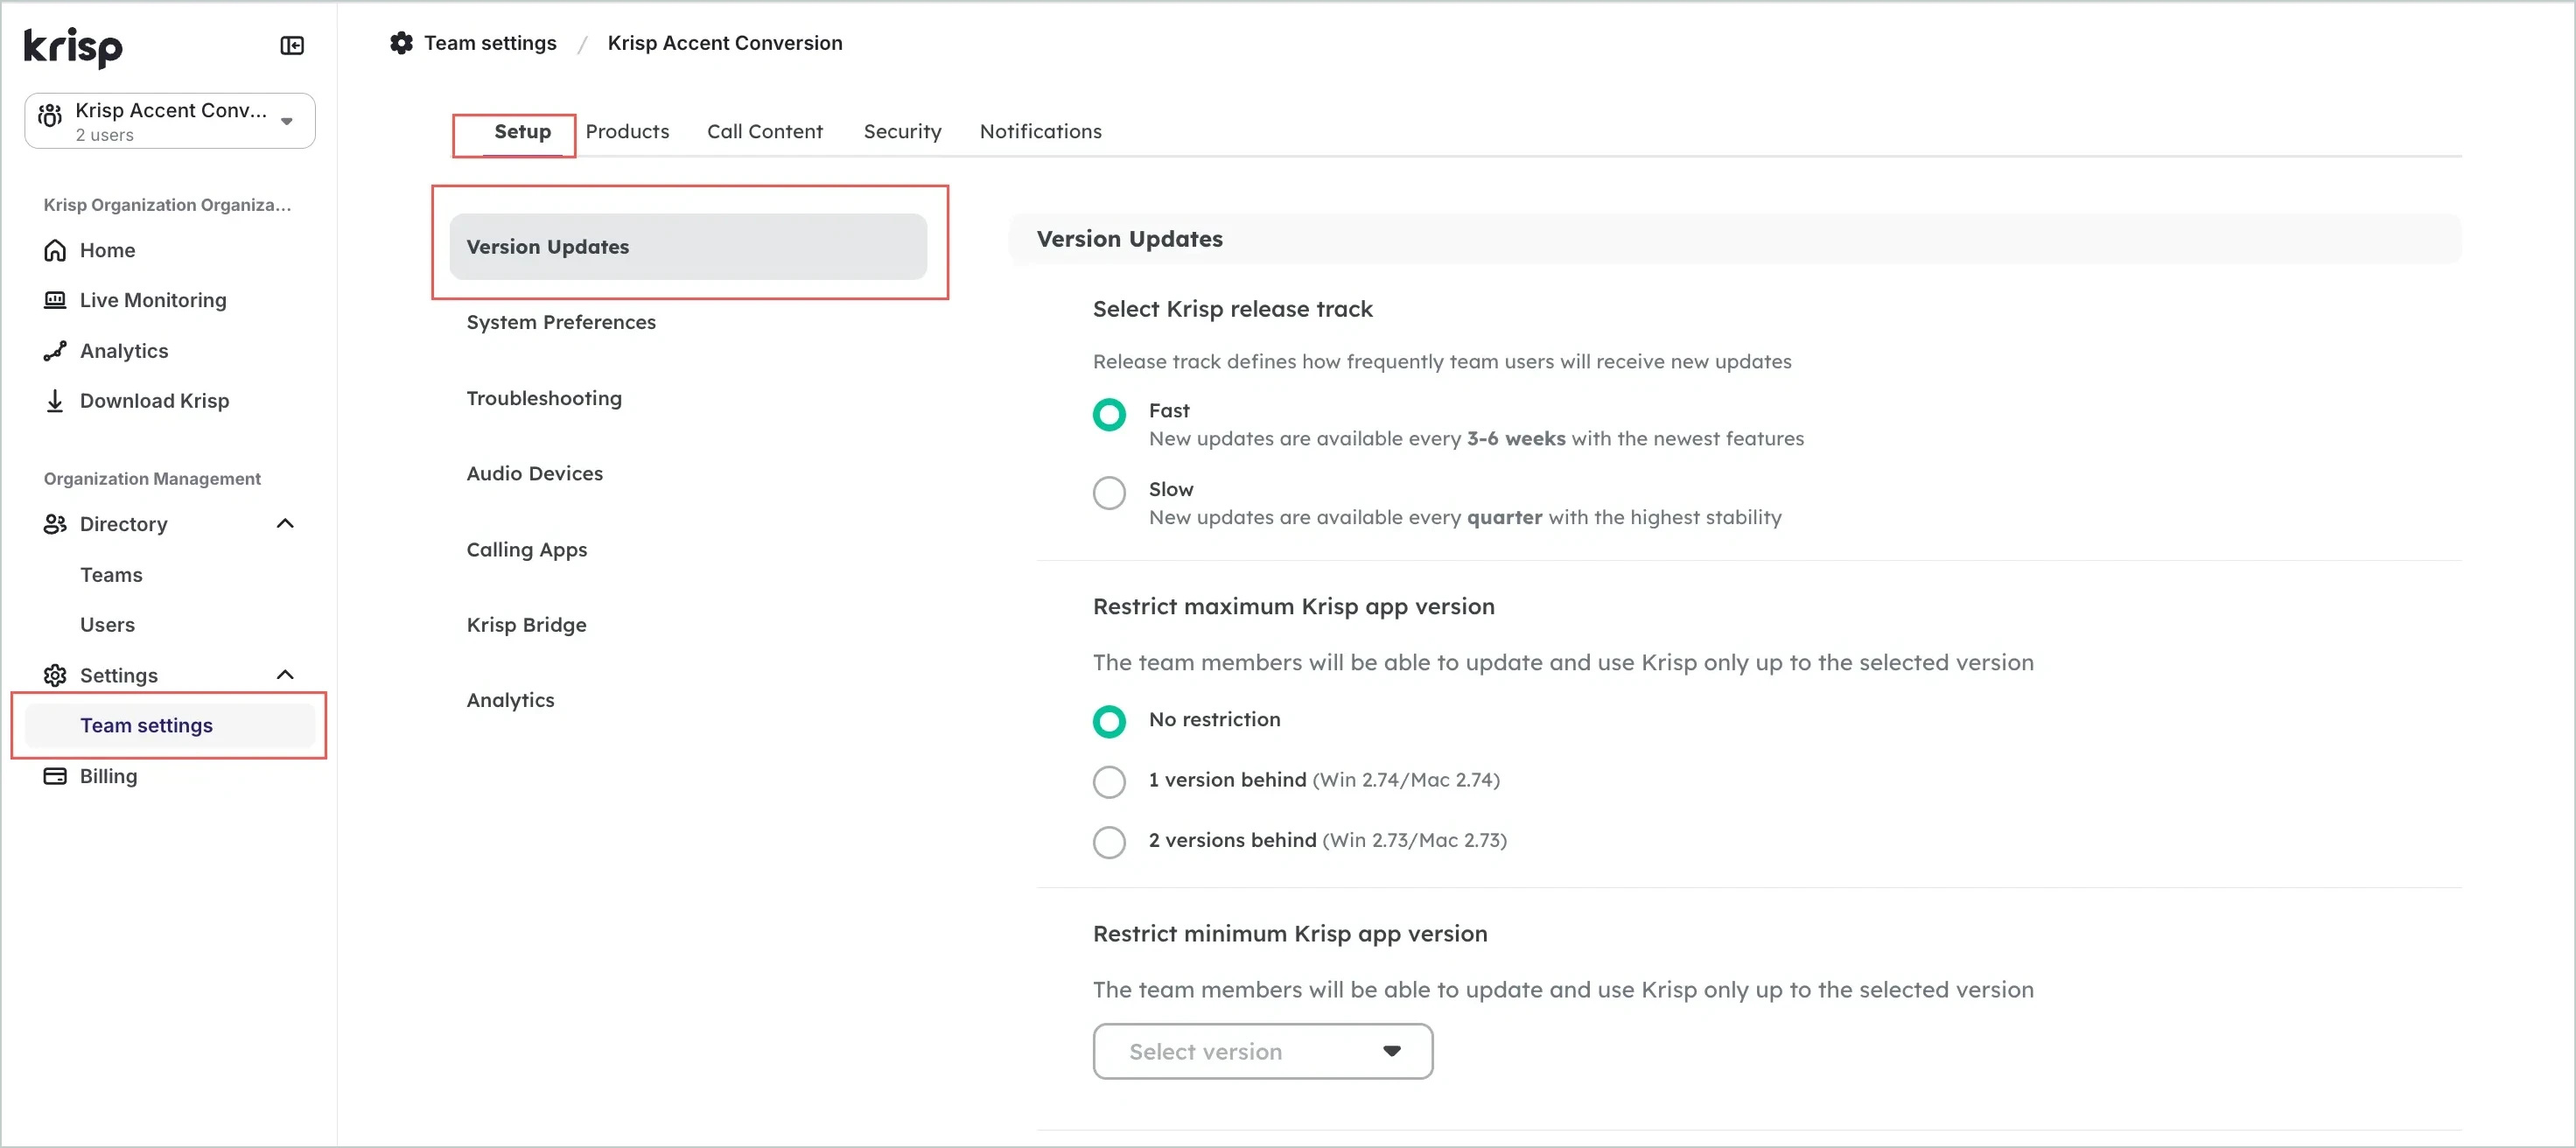This screenshot has width=2576, height=1148.
Task: Click the sidebar collapse icon
Action: pos(292,46)
